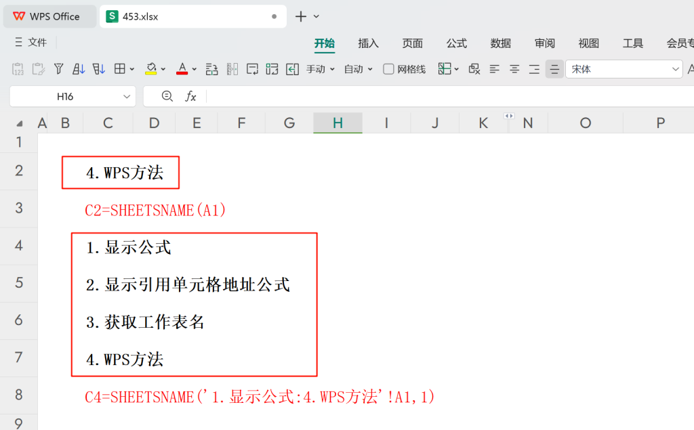Click into the formula bar input

pos(449,96)
